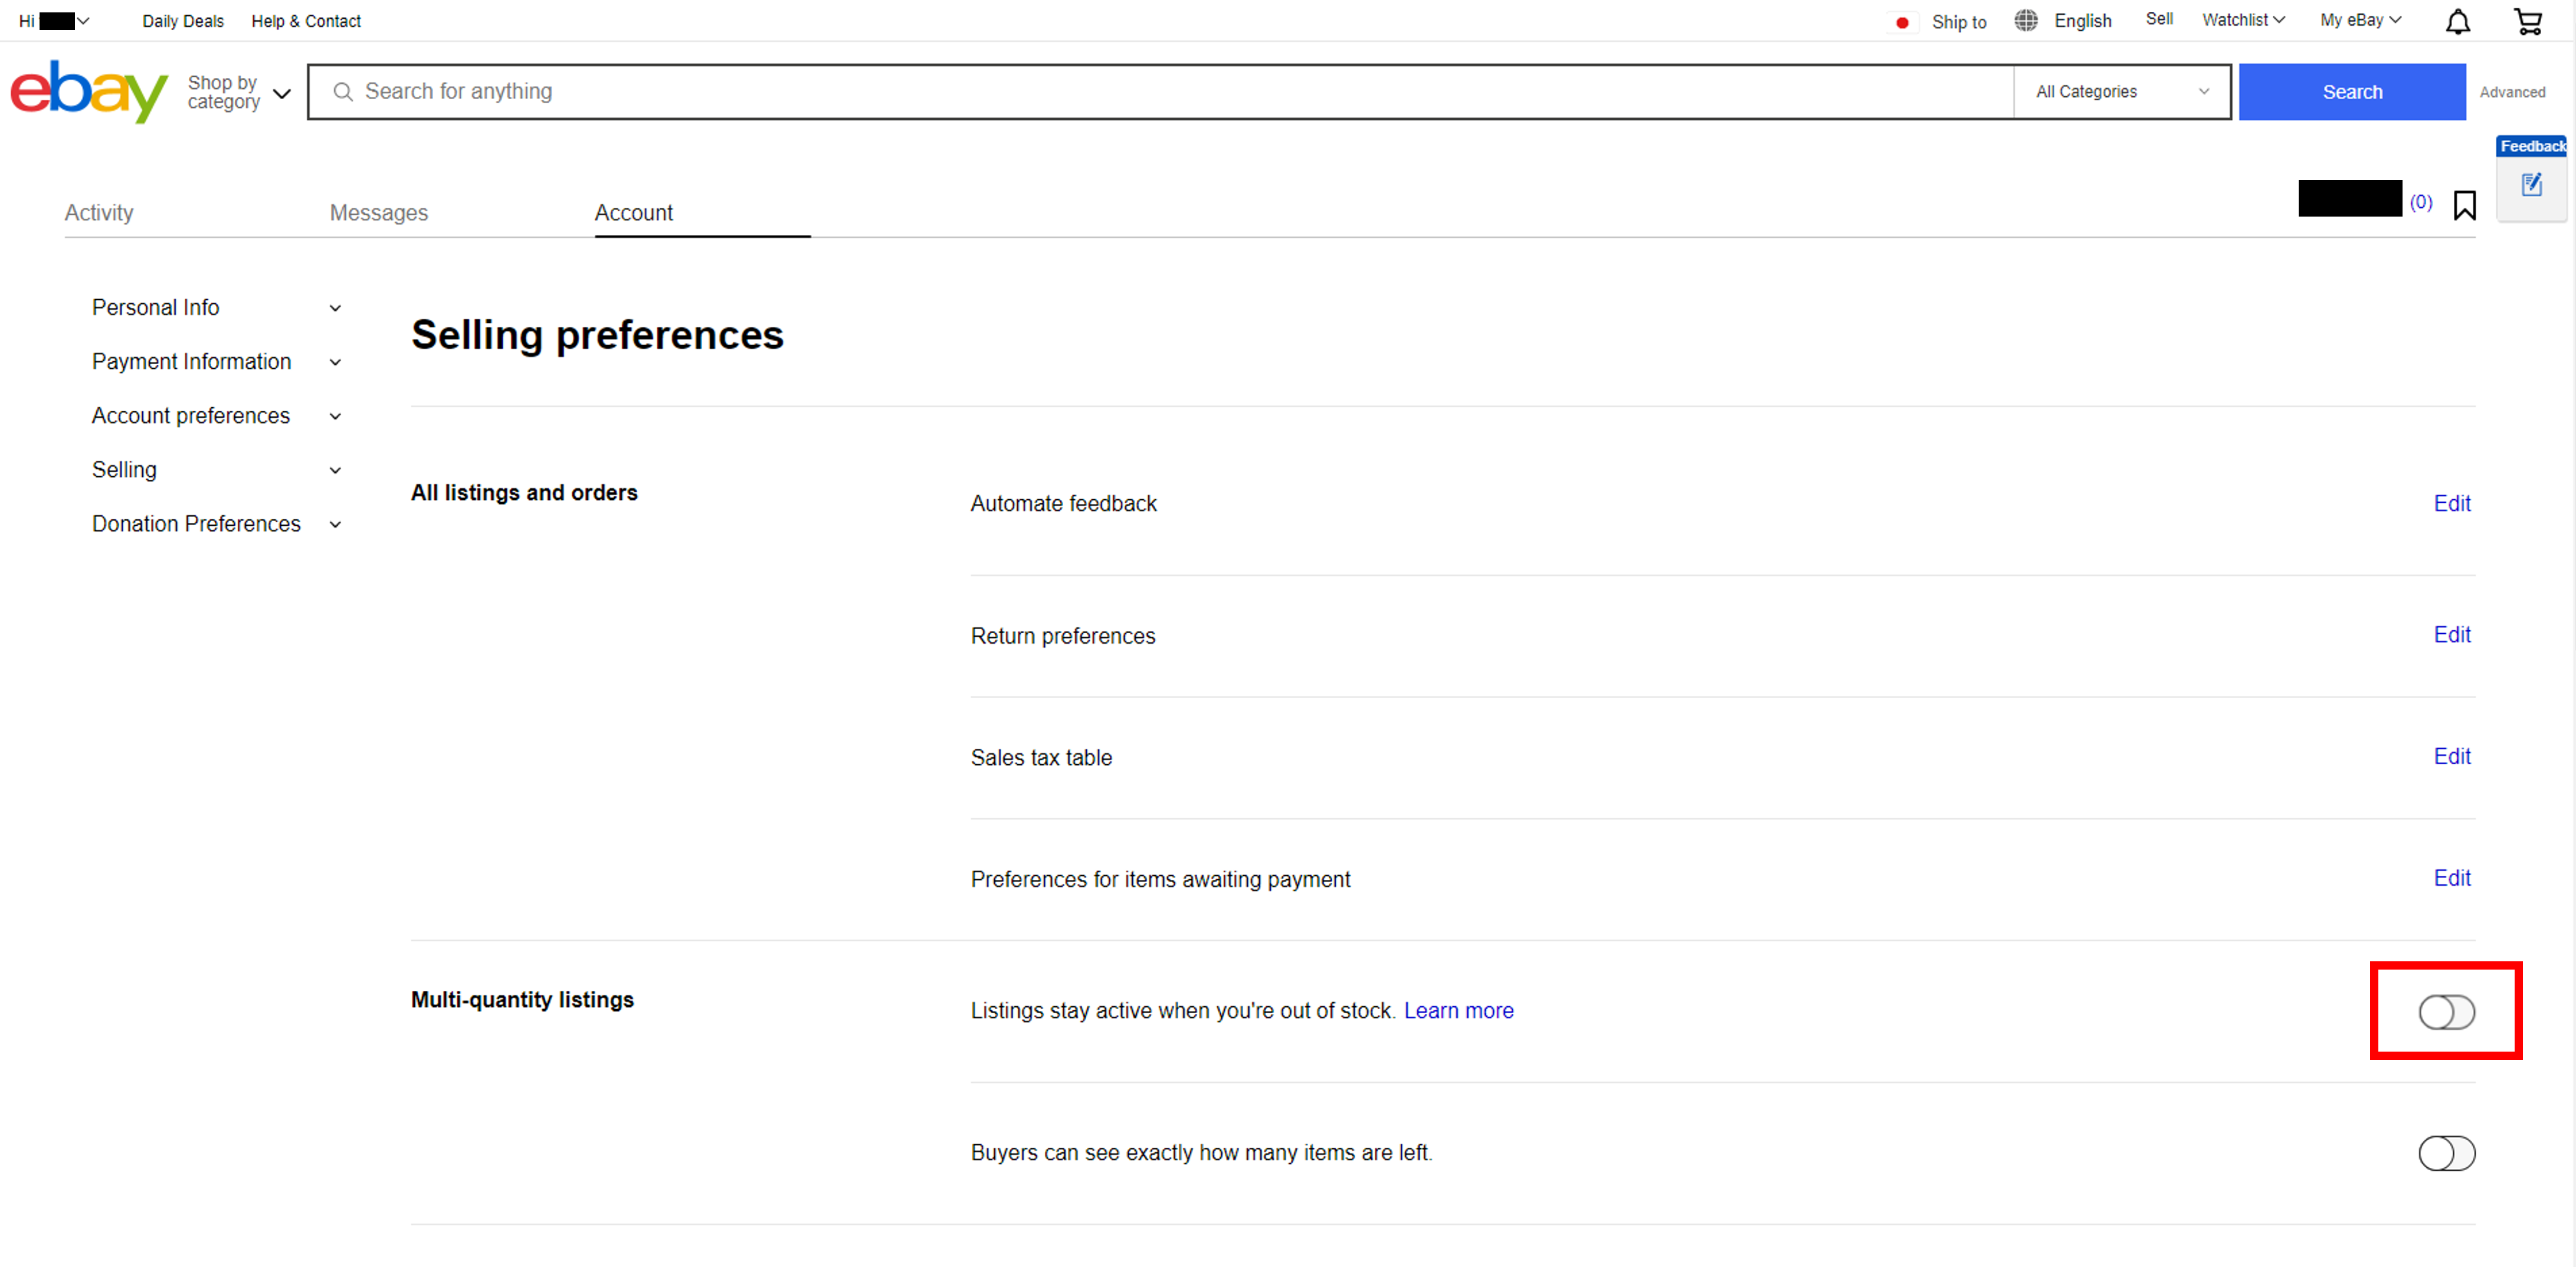Open Daily Deals page
Viewport: 2576px width, 1267px height.
point(183,21)
